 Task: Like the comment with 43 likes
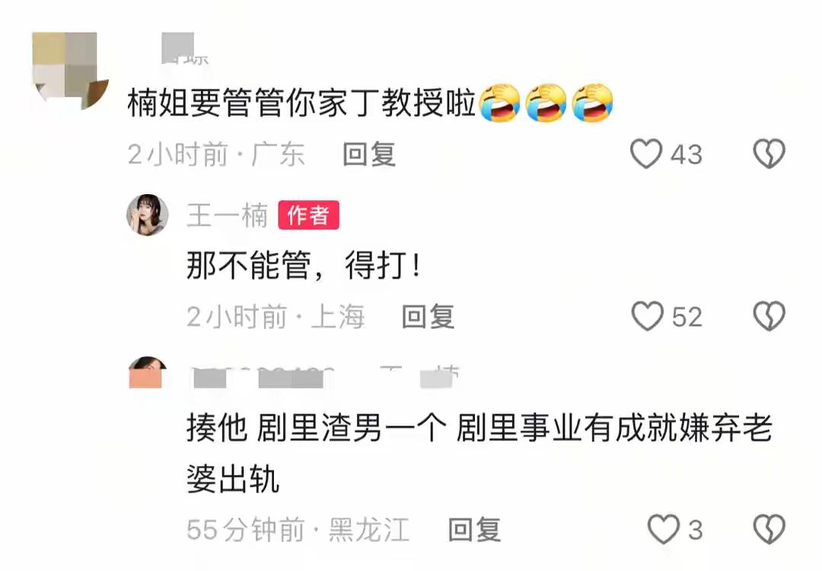[646, 154]
